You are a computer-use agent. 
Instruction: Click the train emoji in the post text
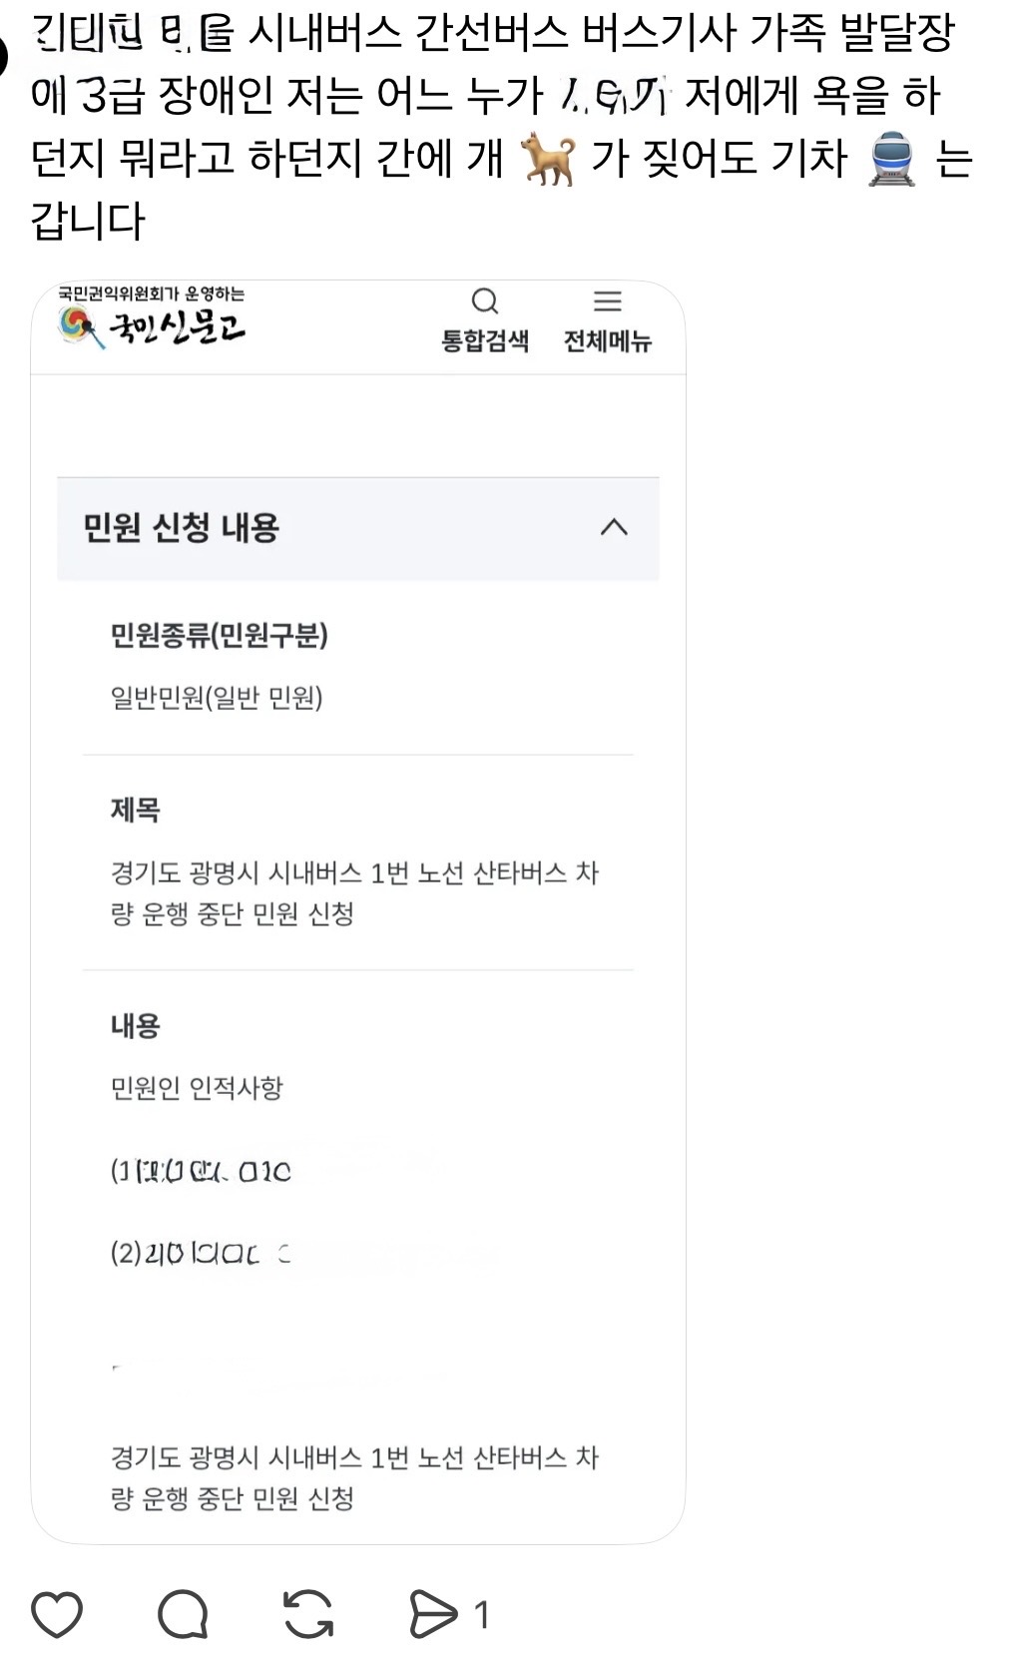point(892,160)
